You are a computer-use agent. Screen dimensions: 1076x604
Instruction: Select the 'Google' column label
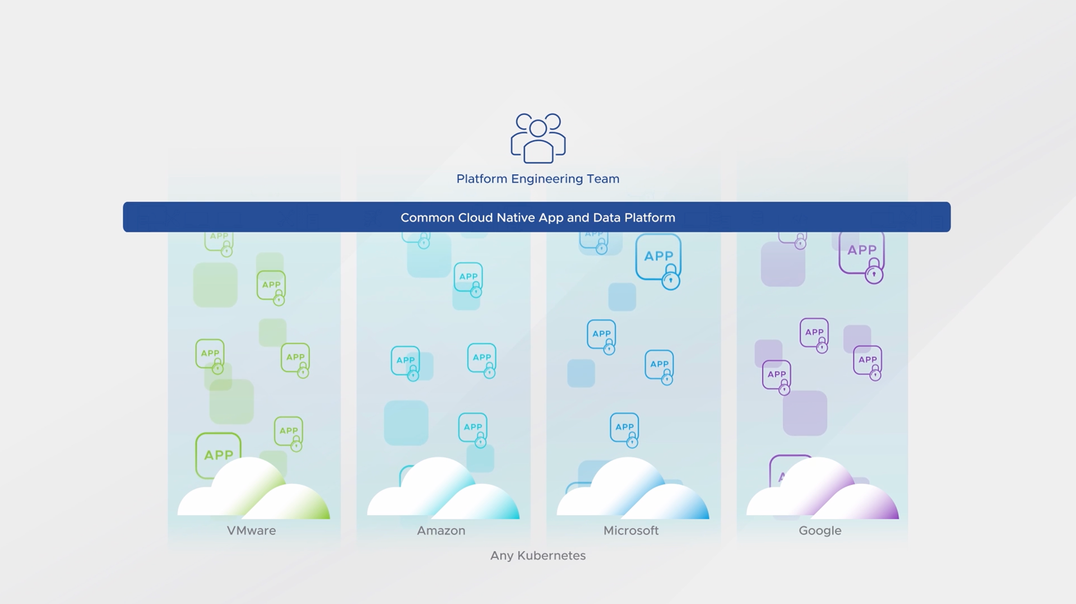[820, 531]
